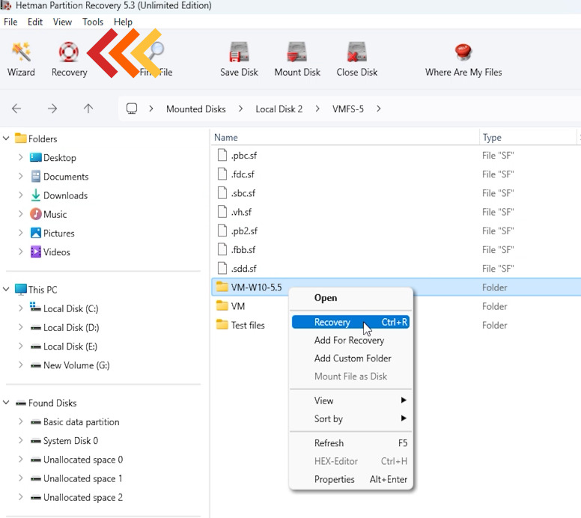Select the VM folder in the file list

(237, 306)
